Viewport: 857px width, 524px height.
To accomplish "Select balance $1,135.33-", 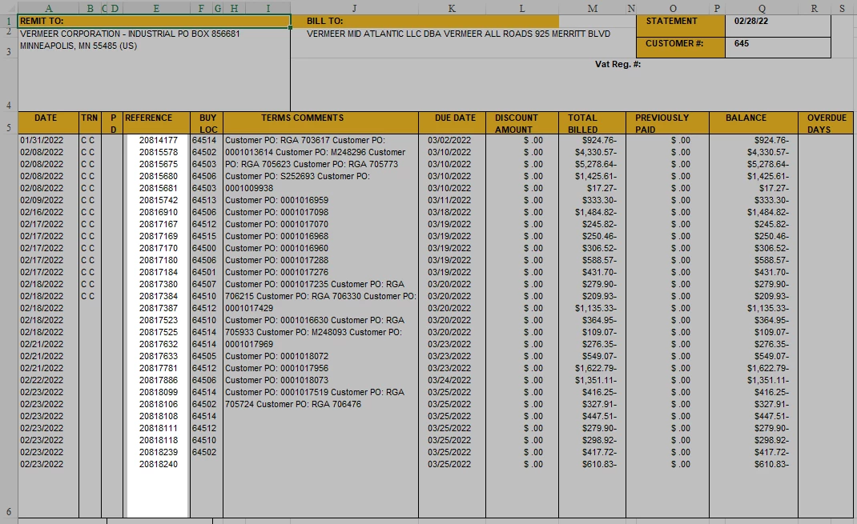I will pos(768,308).
